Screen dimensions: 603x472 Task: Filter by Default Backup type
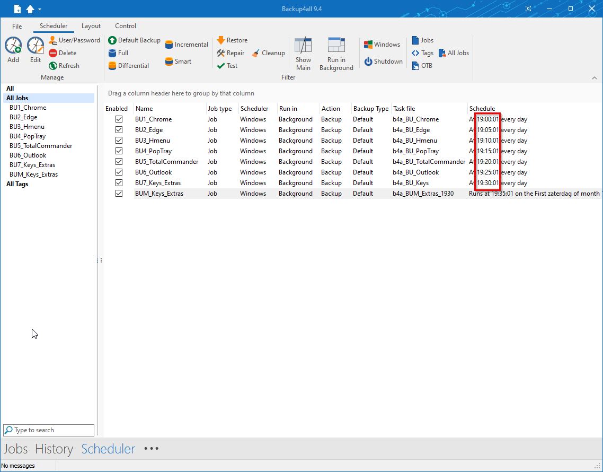(134, 40)
